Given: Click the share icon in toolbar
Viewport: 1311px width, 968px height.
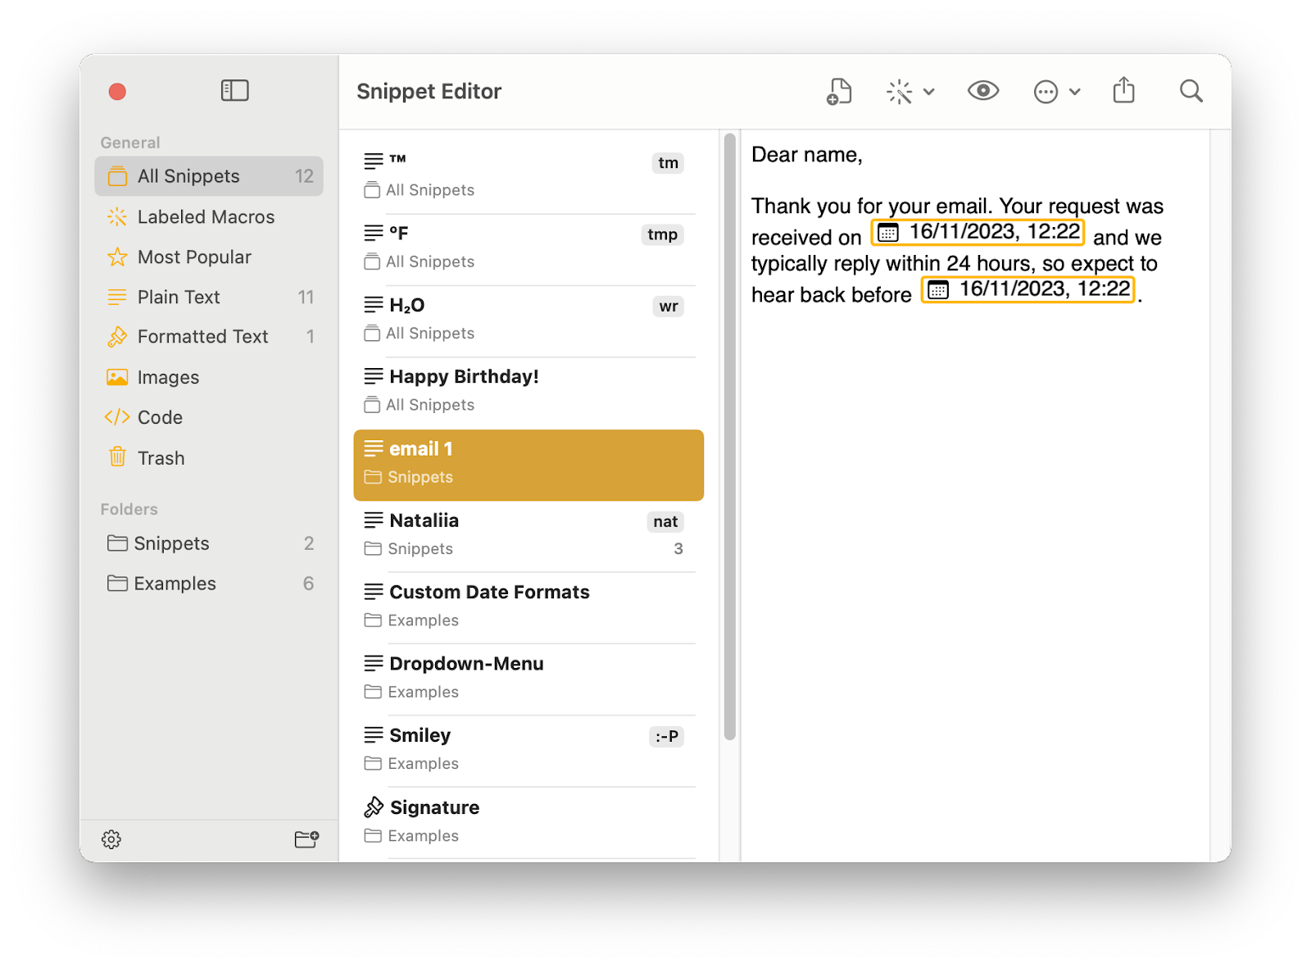Looking at the screenshot, I should pos(1124,90).
